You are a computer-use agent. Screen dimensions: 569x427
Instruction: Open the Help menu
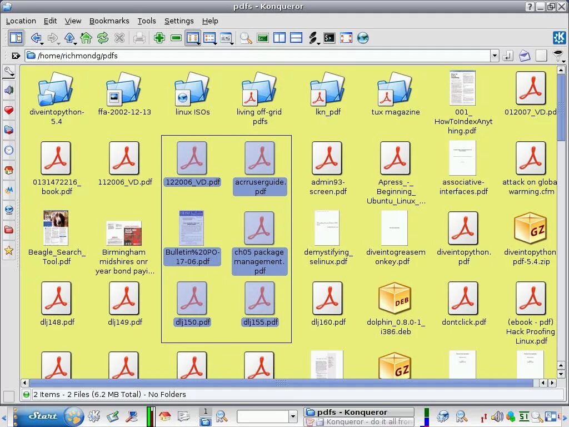[x=210, y=21]
